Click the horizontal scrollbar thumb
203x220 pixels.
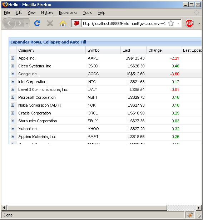[87, 208]
